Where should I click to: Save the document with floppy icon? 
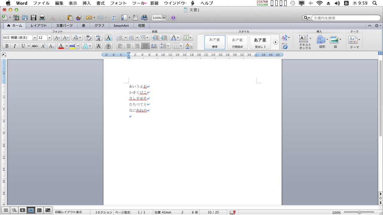tap(34, 18)
